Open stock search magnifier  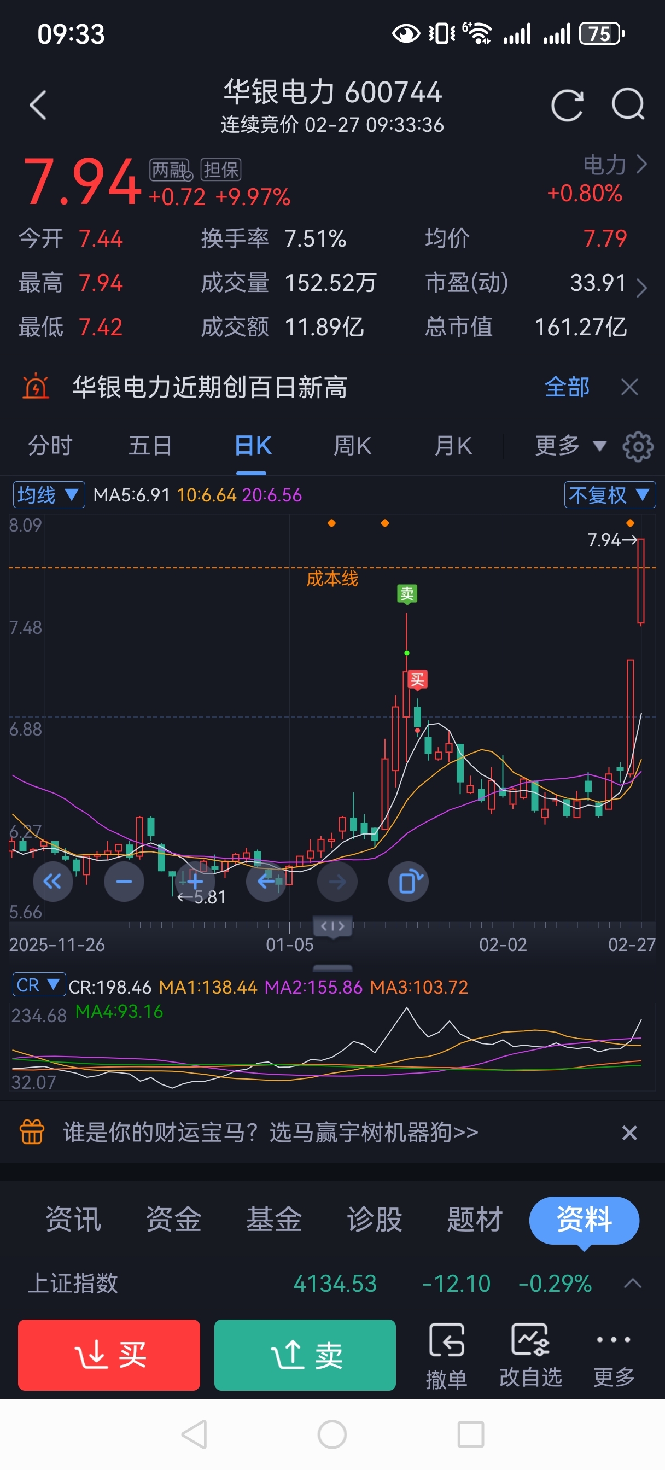628,104
